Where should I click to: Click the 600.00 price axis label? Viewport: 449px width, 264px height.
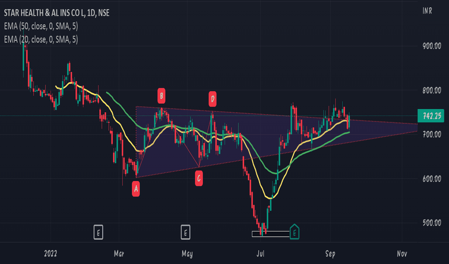tap(432, 179)
